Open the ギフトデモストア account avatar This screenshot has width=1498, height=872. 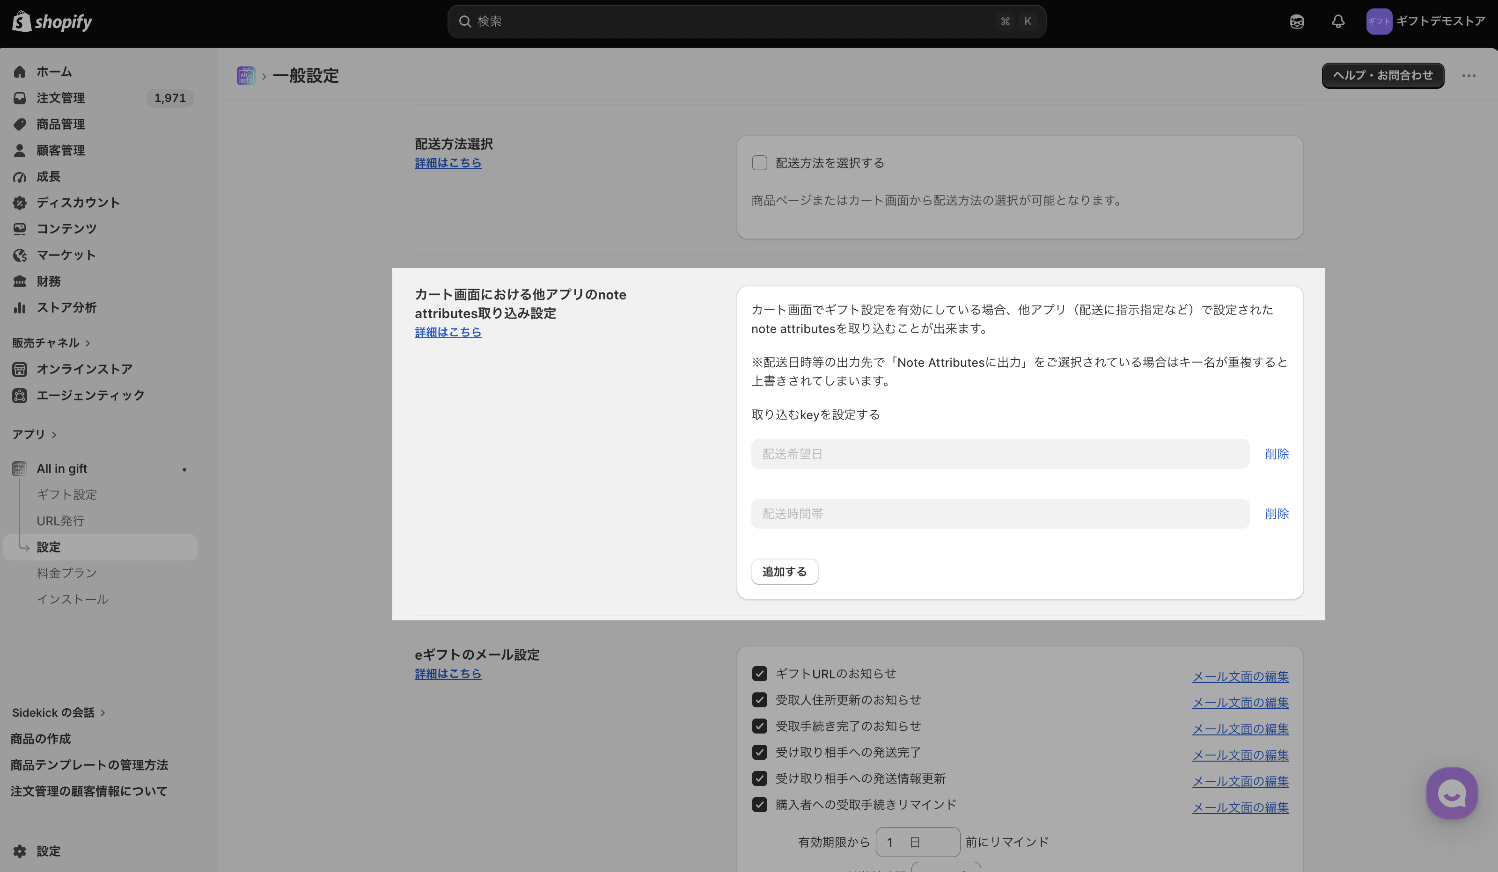tap(1379, 22)
